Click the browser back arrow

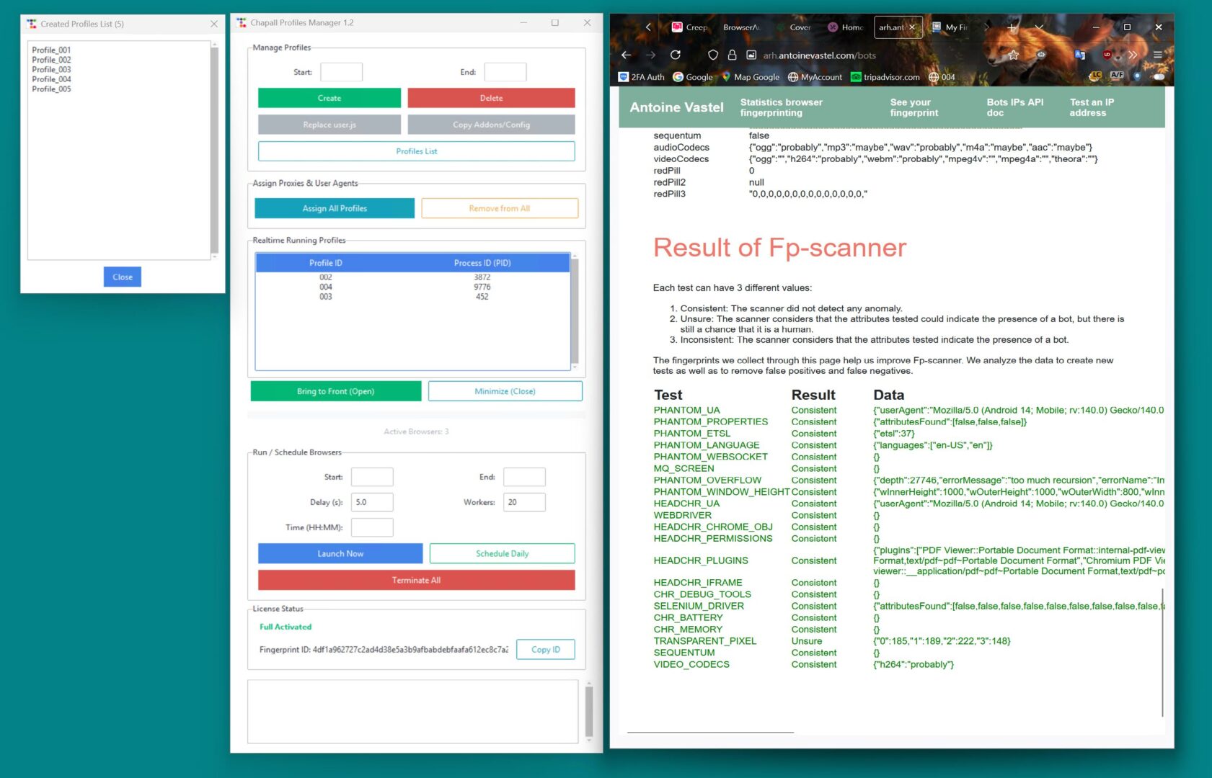[626, 55]
